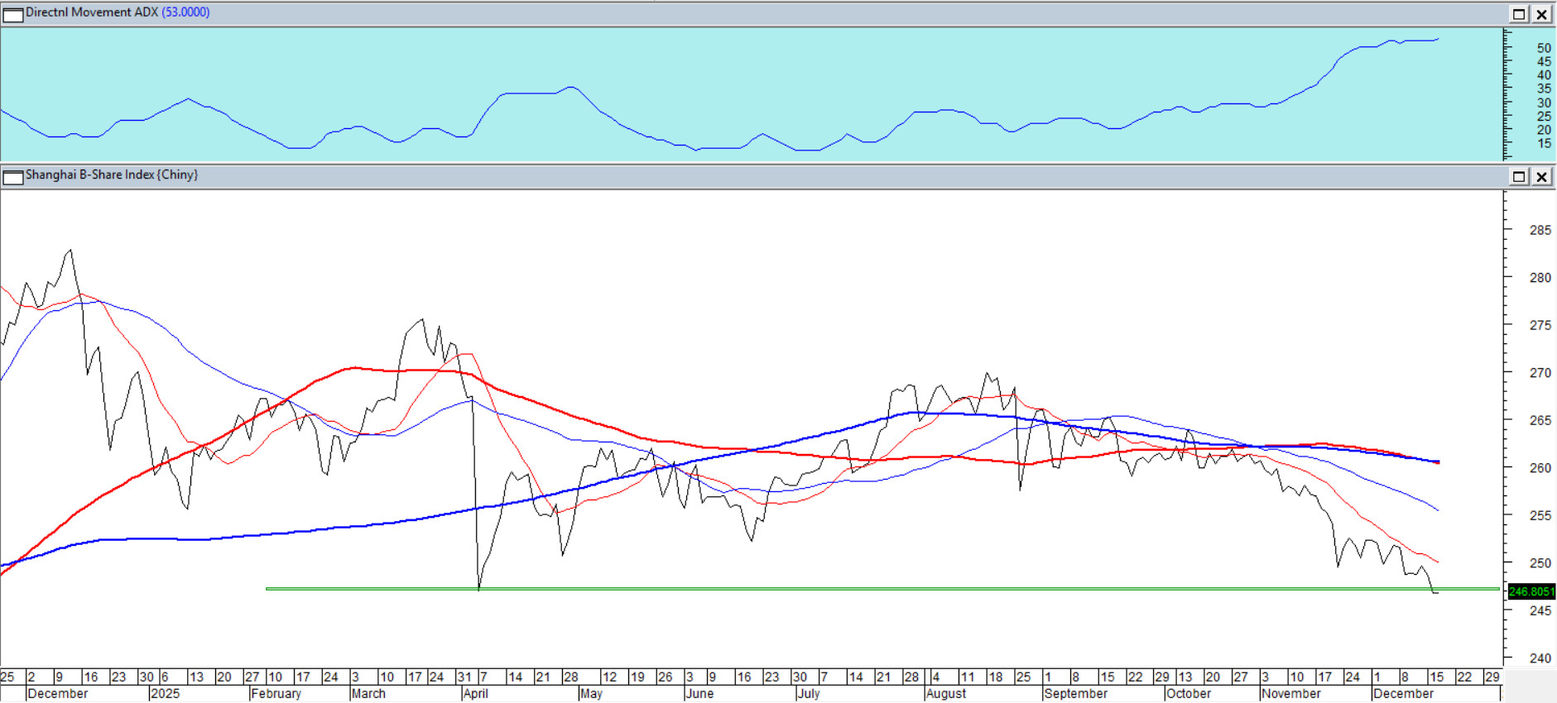Maximize the Directnl Movement ADX panel
1557x703 pixels.
coord(1519,14)
